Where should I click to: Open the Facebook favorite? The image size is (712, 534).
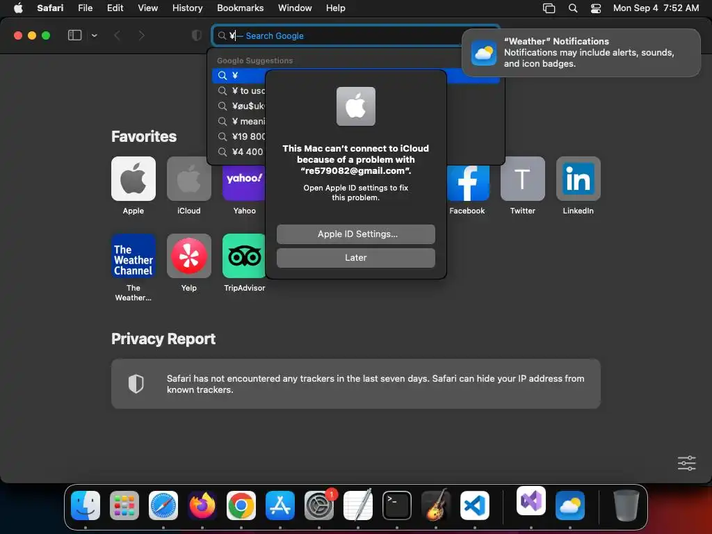pyautogui.click(x=468, y=183)
